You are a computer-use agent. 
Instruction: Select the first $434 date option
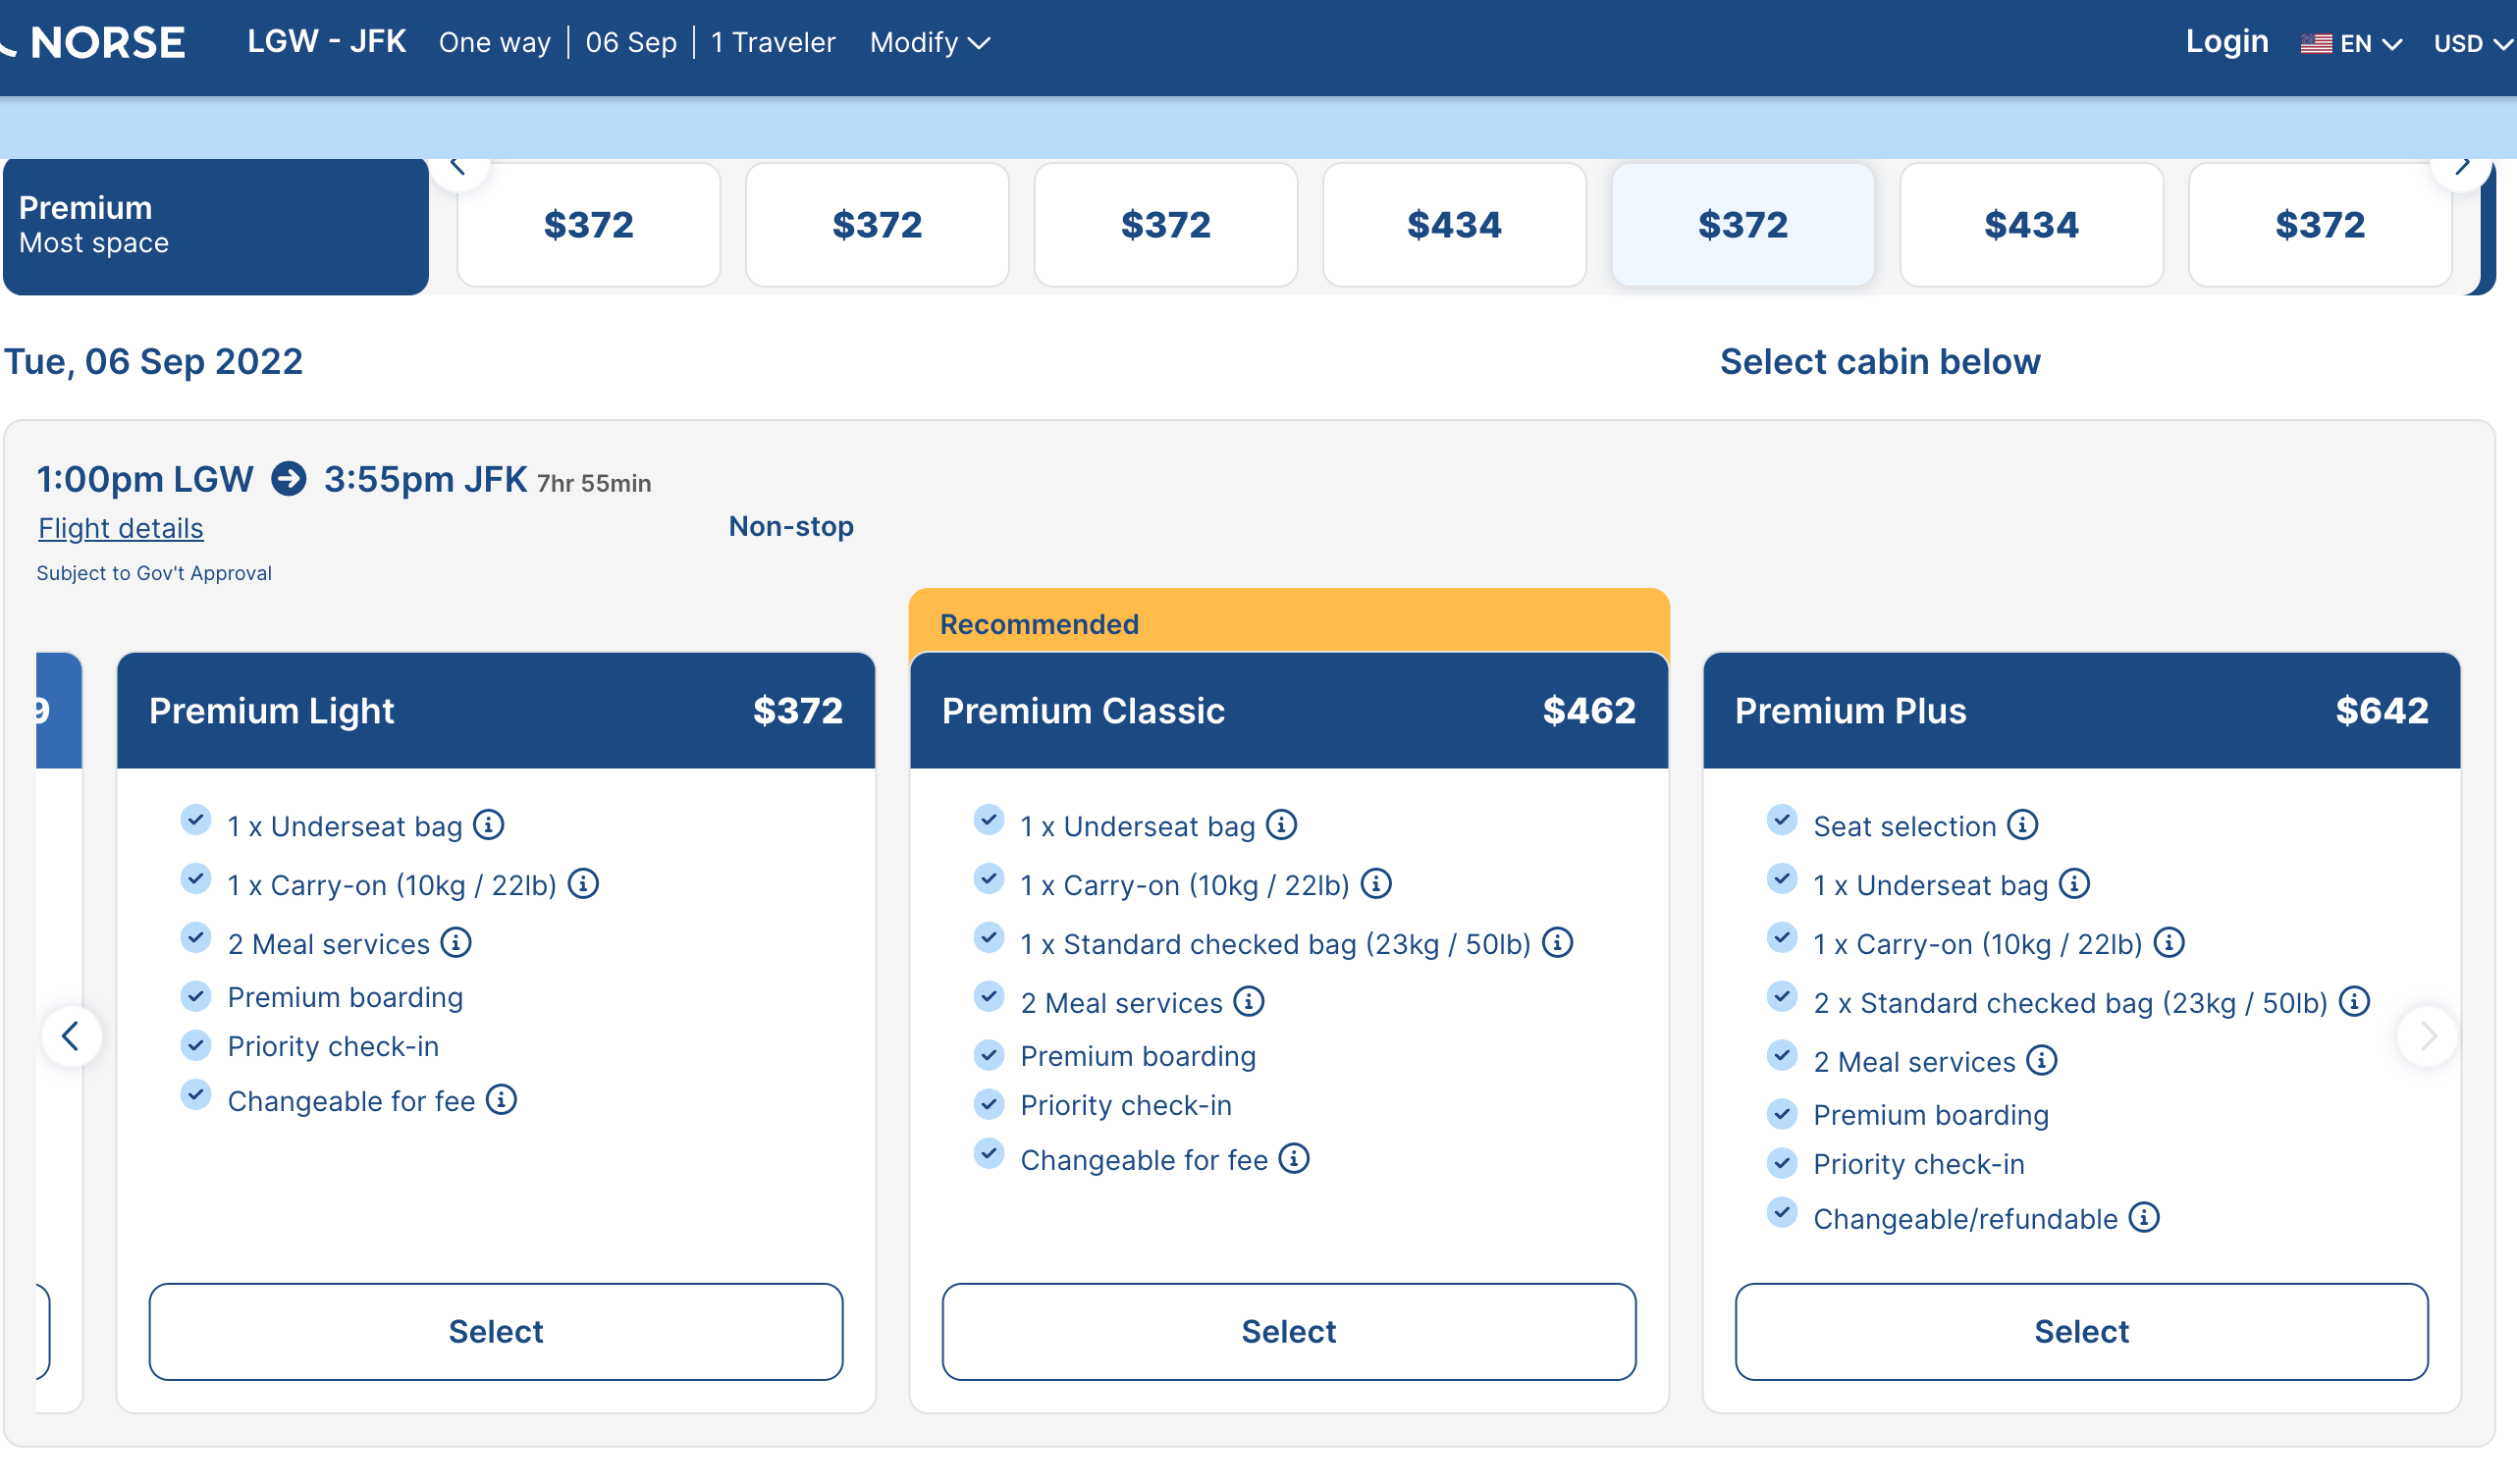click(1454, 225)
